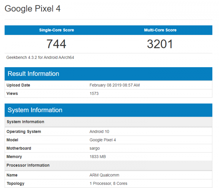Click the Motherboard label
Image resolution: width=219 pixels, height=188 pixels.
coord(19,148)
